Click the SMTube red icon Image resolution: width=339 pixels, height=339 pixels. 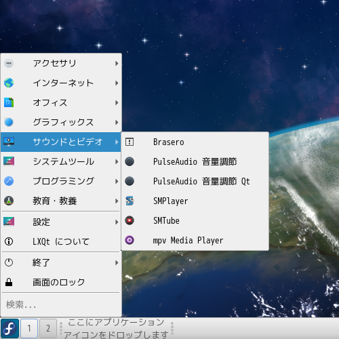pos(129,220)
